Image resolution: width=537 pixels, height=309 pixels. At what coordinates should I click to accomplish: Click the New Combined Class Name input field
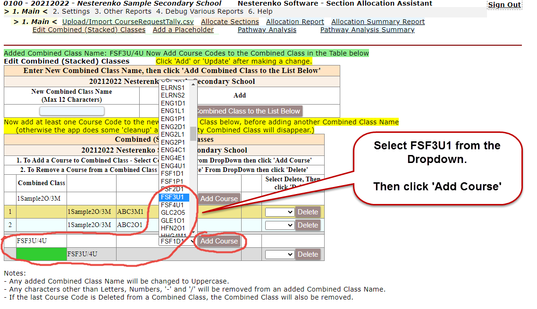coord(72,111)
